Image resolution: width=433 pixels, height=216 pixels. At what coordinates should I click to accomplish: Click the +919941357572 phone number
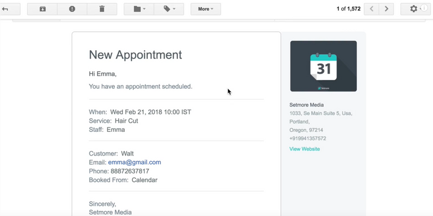coord(308,139)
